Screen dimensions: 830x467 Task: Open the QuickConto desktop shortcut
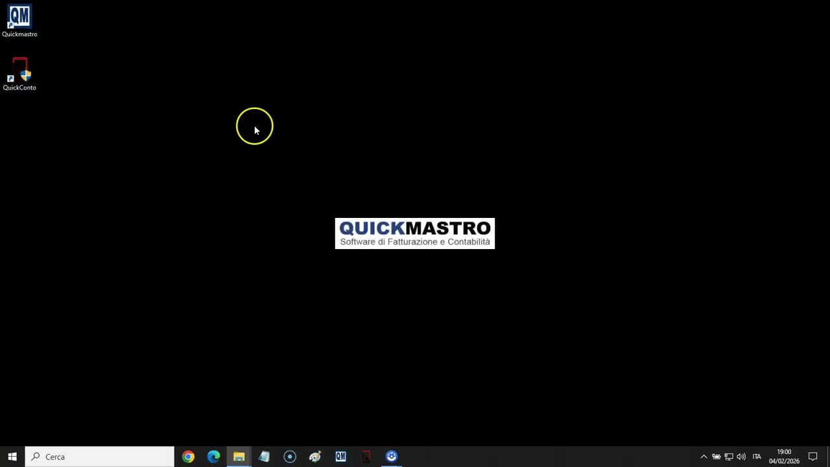tap(19, 75)
